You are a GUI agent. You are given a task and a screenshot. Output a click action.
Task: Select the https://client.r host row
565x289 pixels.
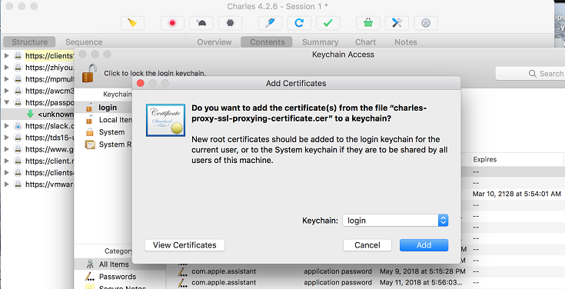click(x=38, y=161)
